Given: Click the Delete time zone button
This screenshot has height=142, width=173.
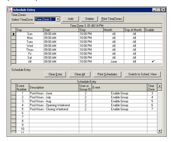Looking at the screenshot, I should coord(89,19).
